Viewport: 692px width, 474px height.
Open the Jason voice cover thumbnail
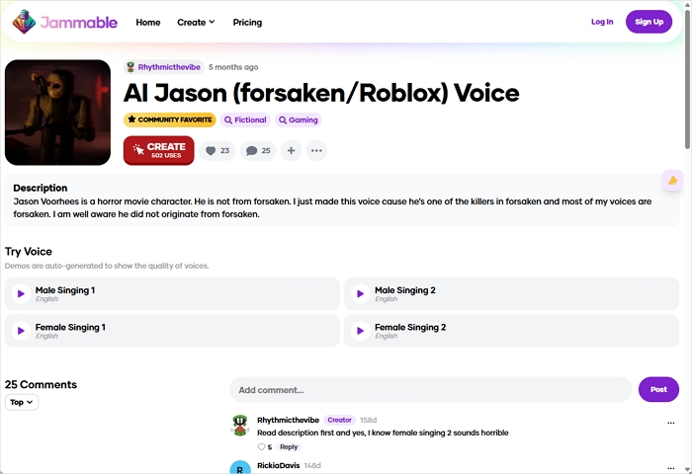coord(57,113)
